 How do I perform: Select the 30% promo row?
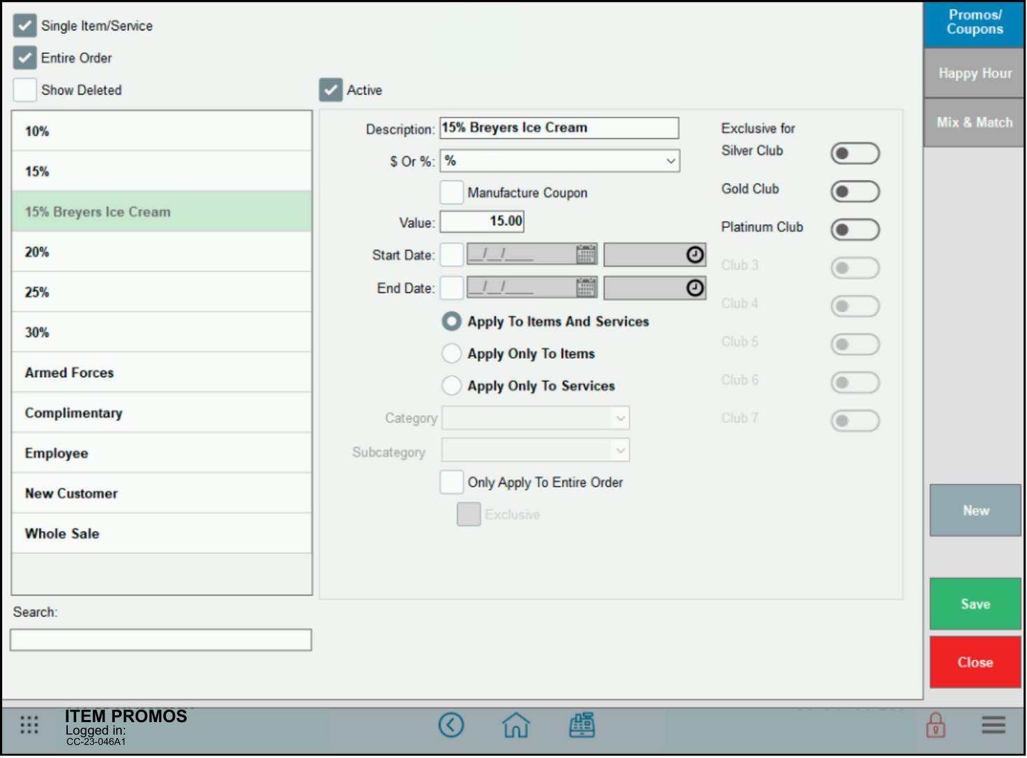click(x=161, y=332)
